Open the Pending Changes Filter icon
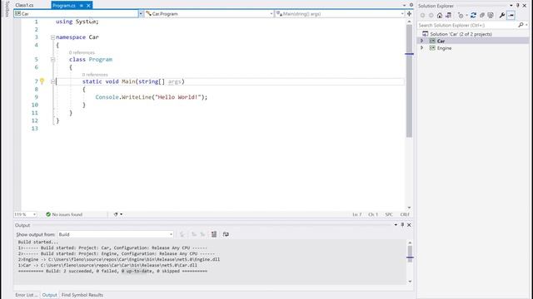533x299 pixels. 461,15
